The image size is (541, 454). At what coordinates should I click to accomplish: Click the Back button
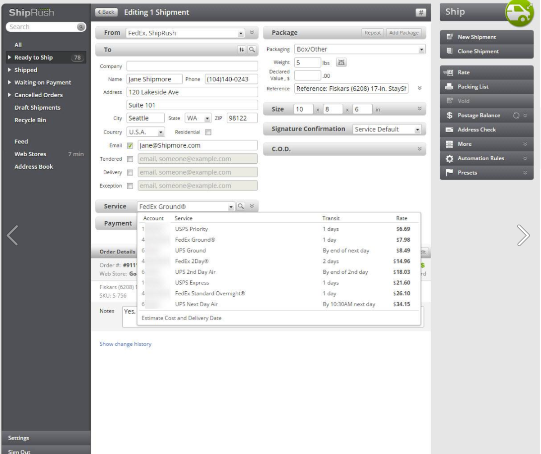click(106, 12)
